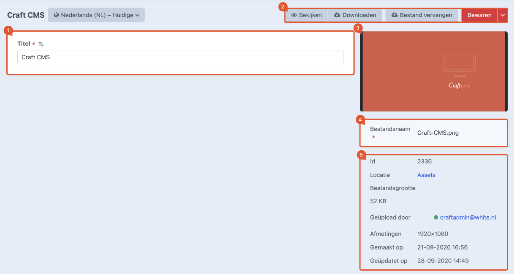This screenshot has height=274, width=514.
Task: Focus the Titel text field
Action: [x=180, y=57]
